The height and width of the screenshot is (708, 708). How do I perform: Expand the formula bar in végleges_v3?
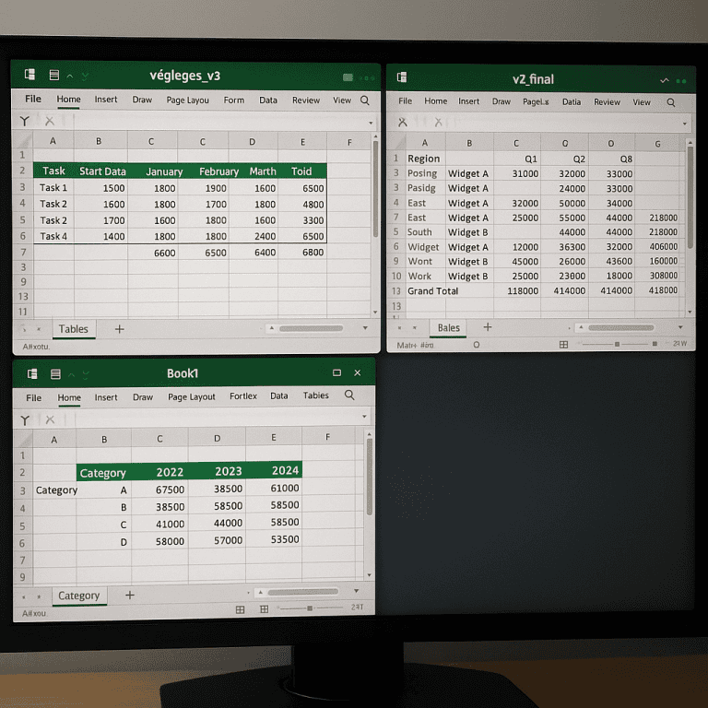tap(371, 122)
